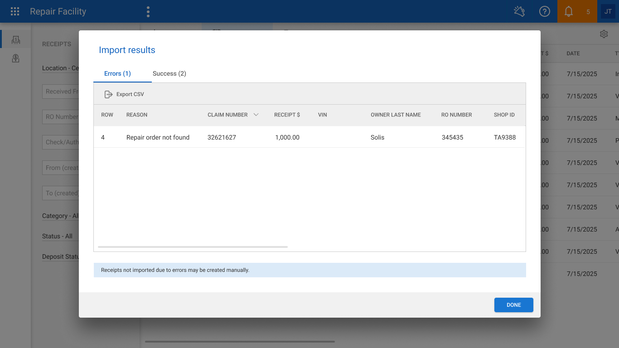Image resolution: width=619 pixels, height=348 pixels.
Task: Open the vertical three-dot menu
Action: click(x=148, y=12)
